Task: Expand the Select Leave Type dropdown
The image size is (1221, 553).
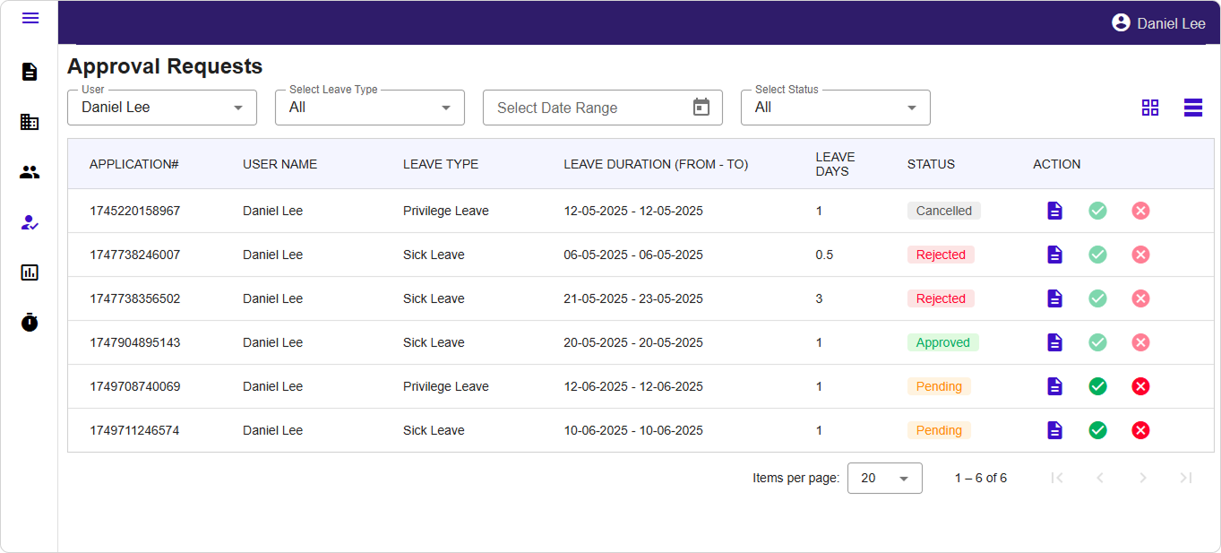Action: pyautogui.click(x=370, y=108)
